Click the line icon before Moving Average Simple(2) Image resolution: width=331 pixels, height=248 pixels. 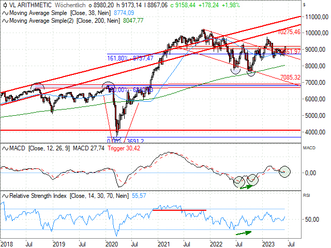point(5,21)
